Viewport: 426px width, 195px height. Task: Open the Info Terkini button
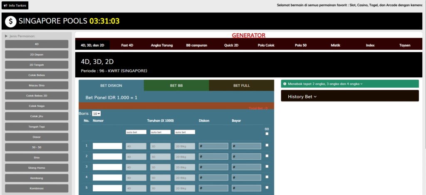point(15,5)
